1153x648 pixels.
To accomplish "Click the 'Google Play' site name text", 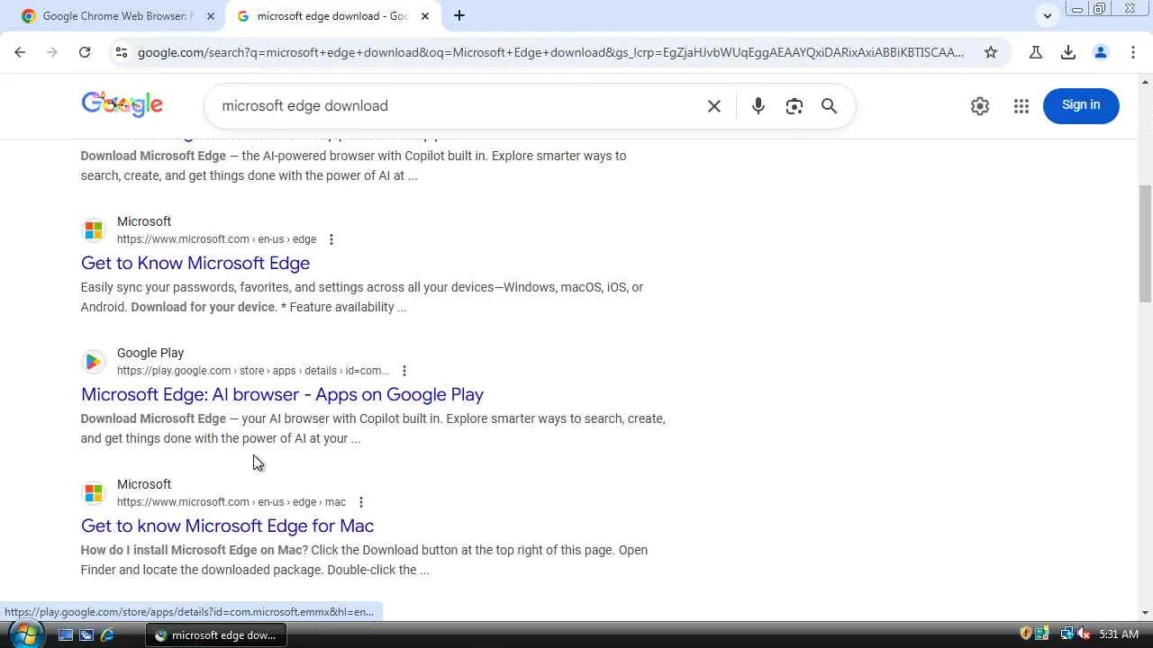I will [x=150, y=353].
